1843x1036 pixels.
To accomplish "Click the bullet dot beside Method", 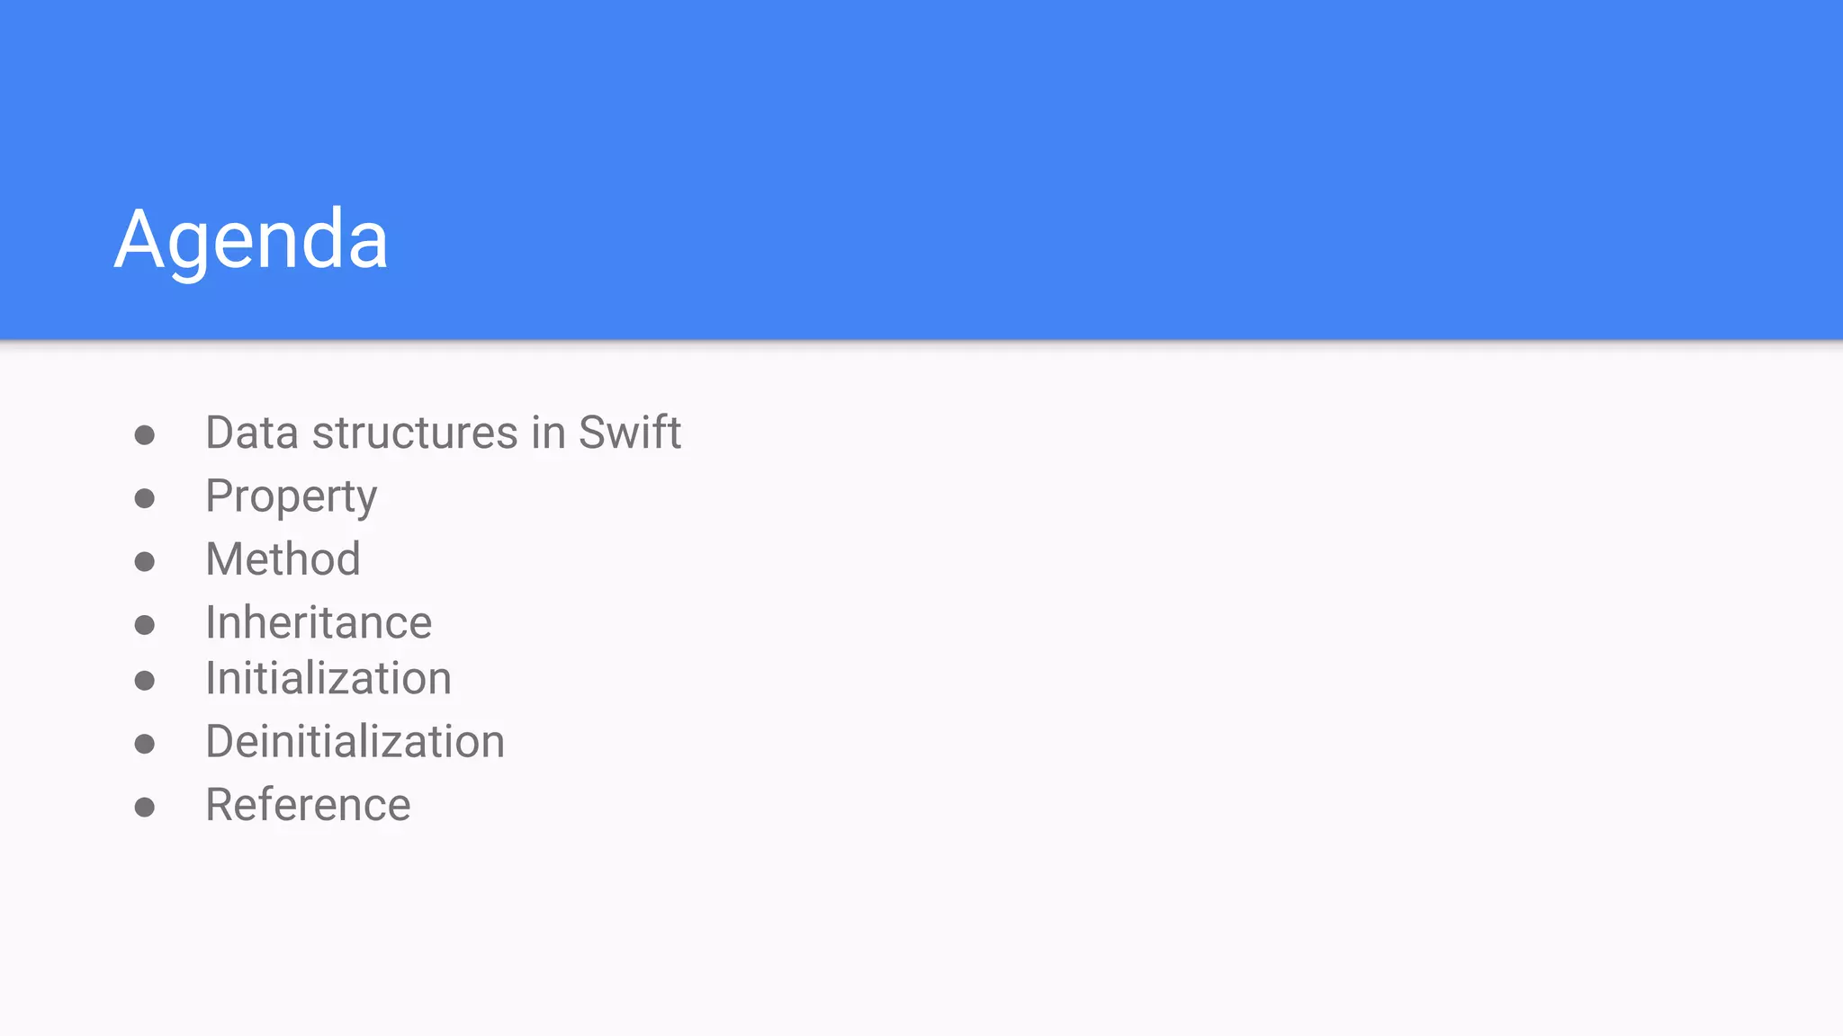I will pos(144,562).
